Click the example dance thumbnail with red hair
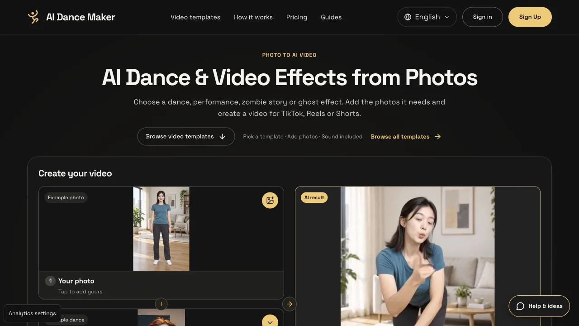The image size is (579, 326). pyautogui.click(x=161, y=318)
